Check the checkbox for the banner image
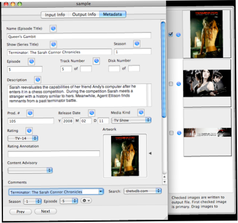 pyautogui.click(x=171, y=133)
